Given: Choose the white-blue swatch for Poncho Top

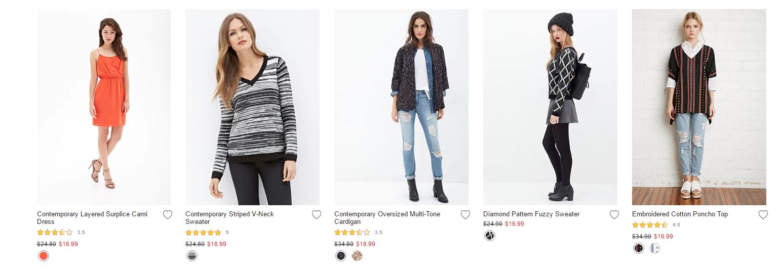Looking at the screenshot, I should 655,248.
